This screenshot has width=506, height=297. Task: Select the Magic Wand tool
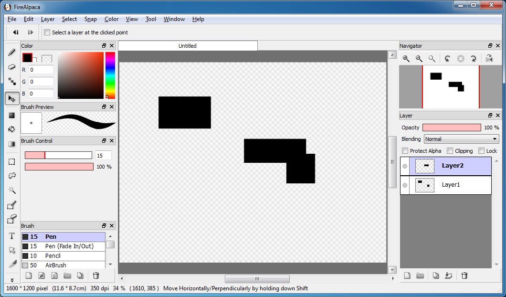12,190
